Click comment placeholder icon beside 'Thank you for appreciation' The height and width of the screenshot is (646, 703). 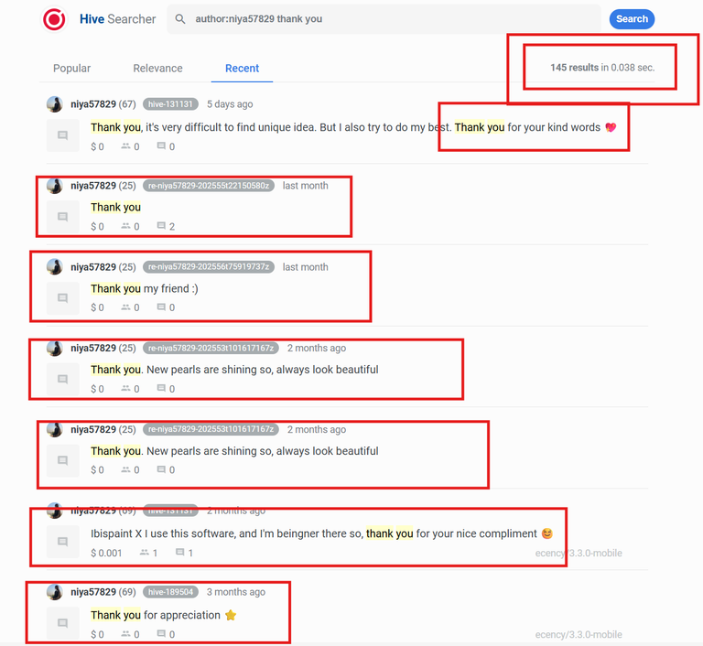tap(63, 623)
